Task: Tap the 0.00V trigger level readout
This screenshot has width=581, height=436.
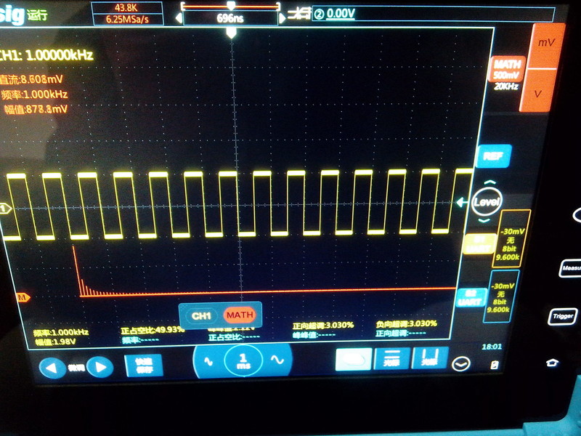Action: pyautogui.click(x=341, y=13)
